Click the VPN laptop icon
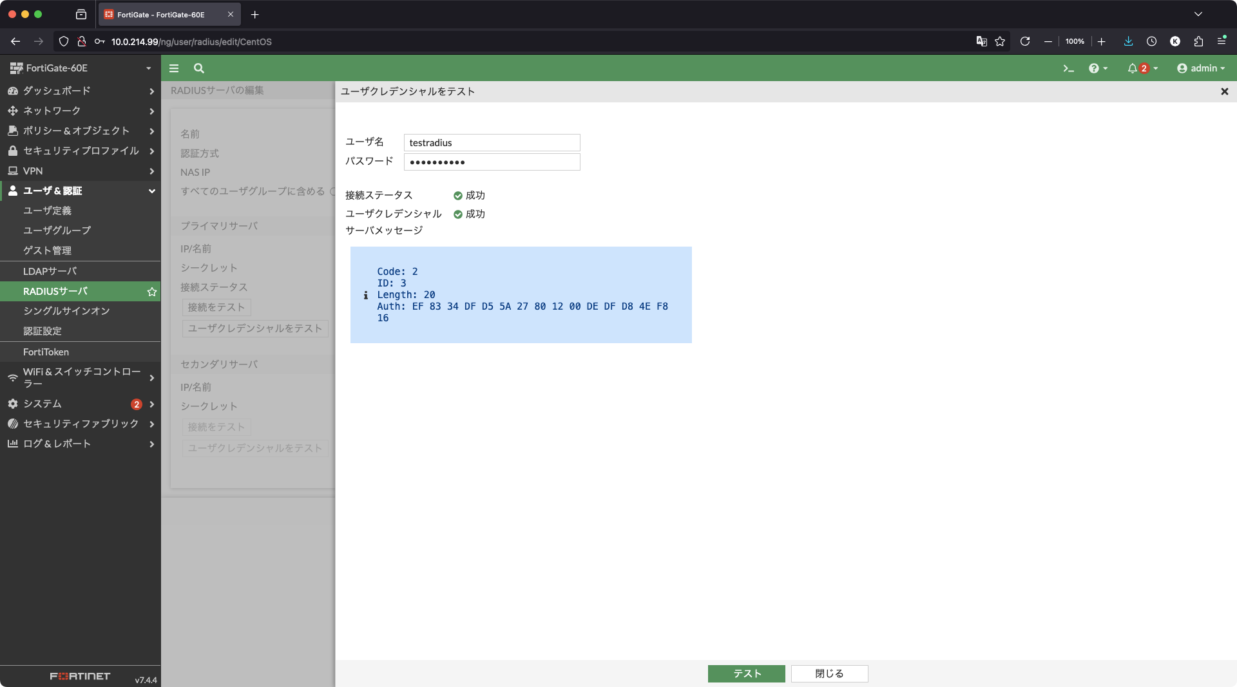1237x687 pixels. tap(12, 171)
